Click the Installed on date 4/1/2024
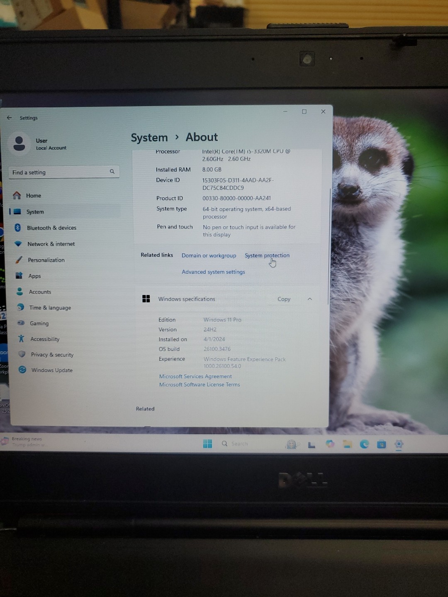Viewport: 448px width, 597px height. (214, 339)
